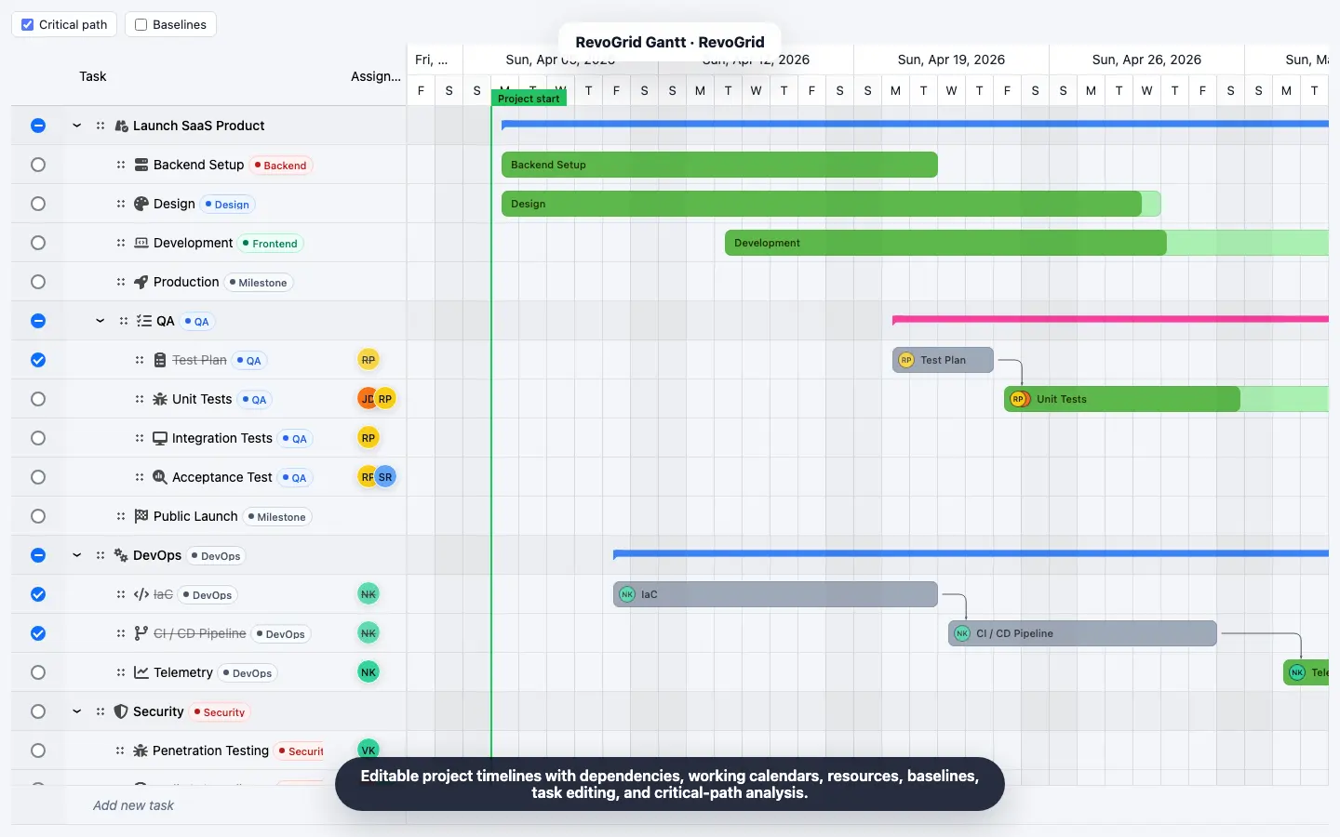Image resolution: width=1340 pixels, height=837 pixels.
Task: Select the IaC bar in timeline
Action: [775, 594]
